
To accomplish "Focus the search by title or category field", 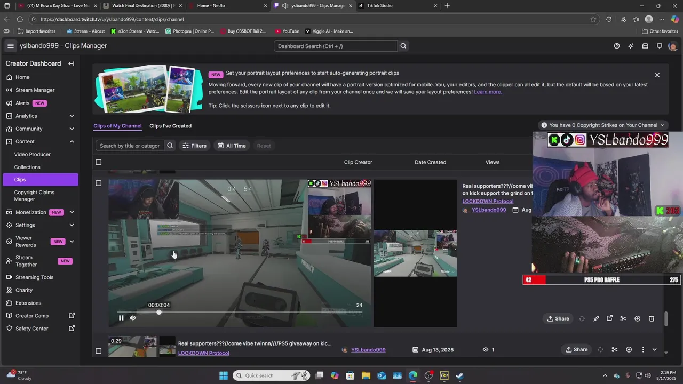I will (x=130, y=146).
